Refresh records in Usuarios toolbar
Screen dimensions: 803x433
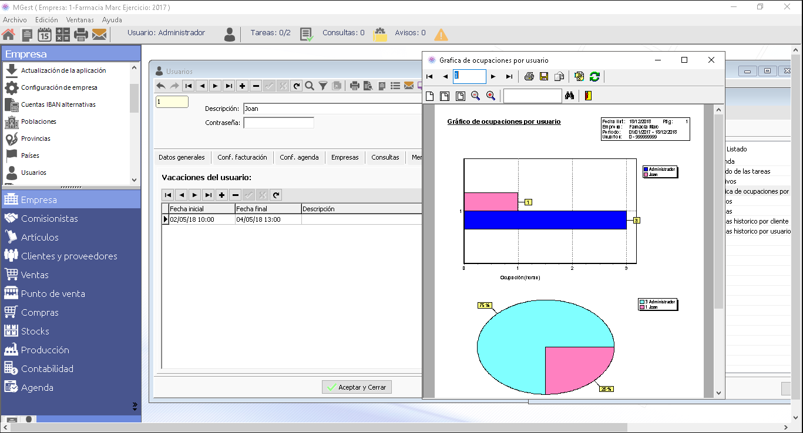pyautogui.click(x=297, y=86)
